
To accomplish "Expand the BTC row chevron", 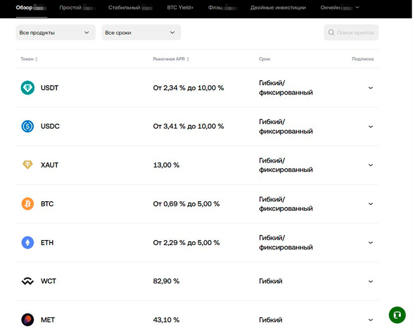I will tap(370, 204).
